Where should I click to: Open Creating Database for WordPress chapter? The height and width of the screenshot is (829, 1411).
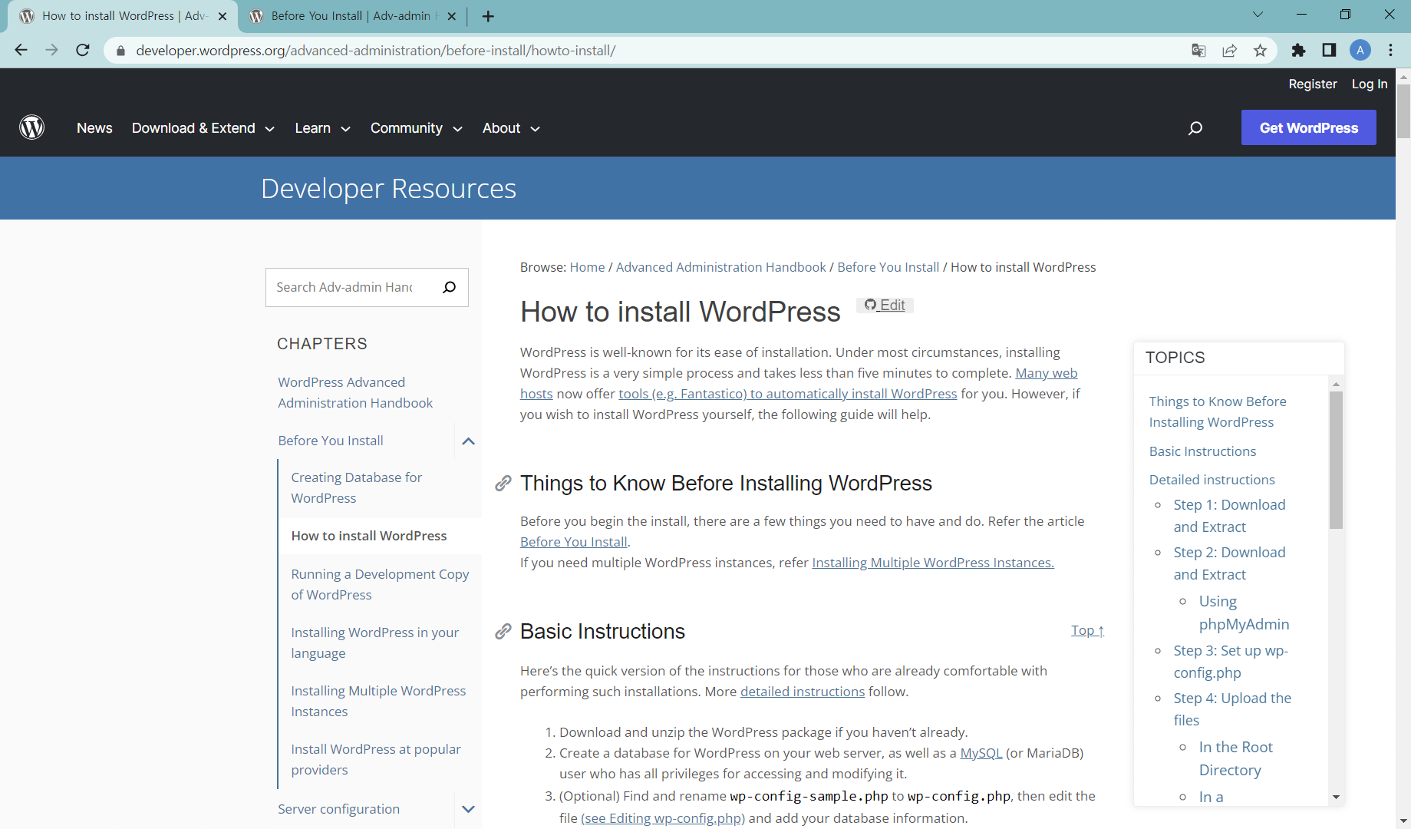[x=356, y=487]
